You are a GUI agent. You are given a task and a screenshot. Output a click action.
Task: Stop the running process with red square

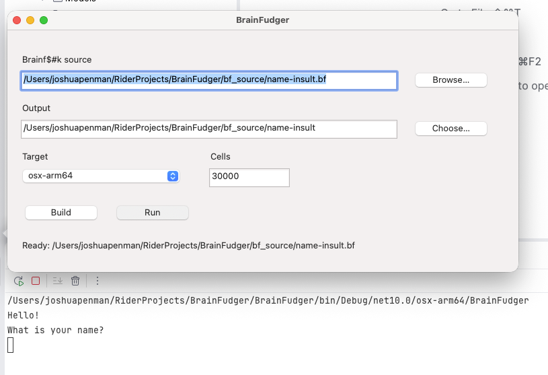[36, 281]
